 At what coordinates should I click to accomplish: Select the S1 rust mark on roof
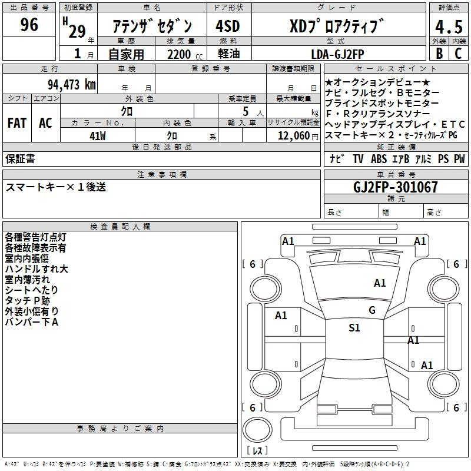354,328
